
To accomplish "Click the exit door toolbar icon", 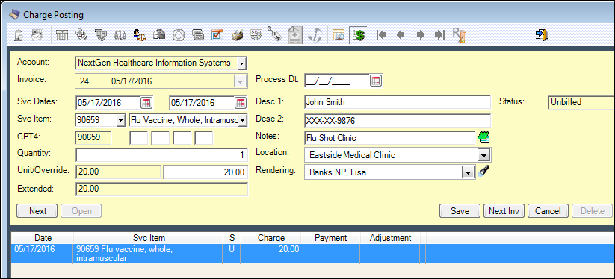I will click(x=541, y=35).
